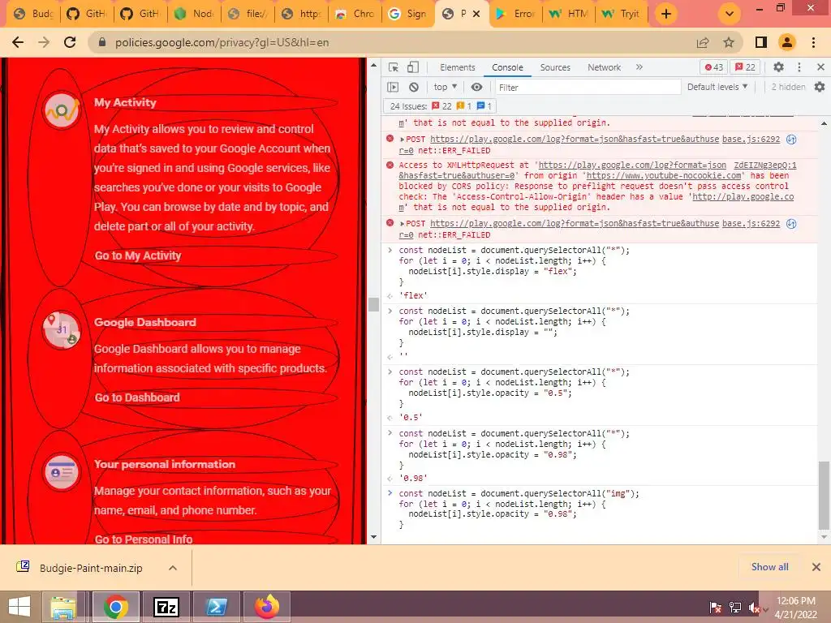Switch to the Budgie browser tab
The height and width of the screenshot is (623, 831).
click(33, 14)
